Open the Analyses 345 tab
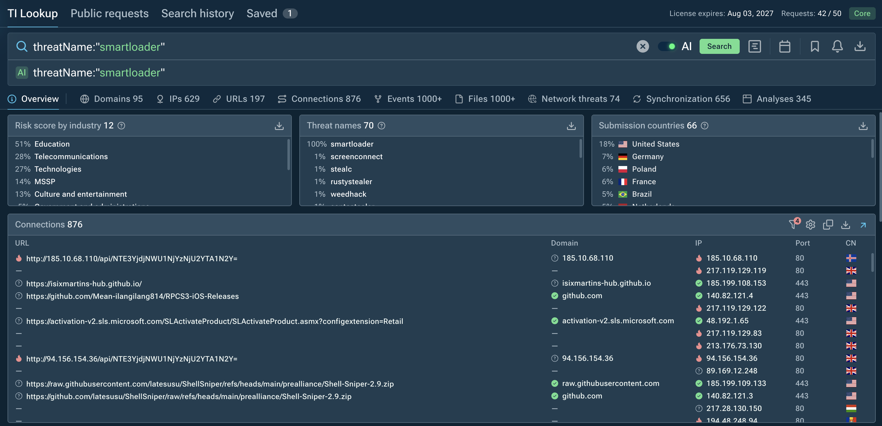 click(x=777, y=99)
